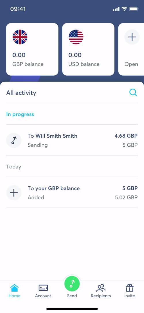
Task: View the To your GBP balance transaction
Action: click(72, 193)
